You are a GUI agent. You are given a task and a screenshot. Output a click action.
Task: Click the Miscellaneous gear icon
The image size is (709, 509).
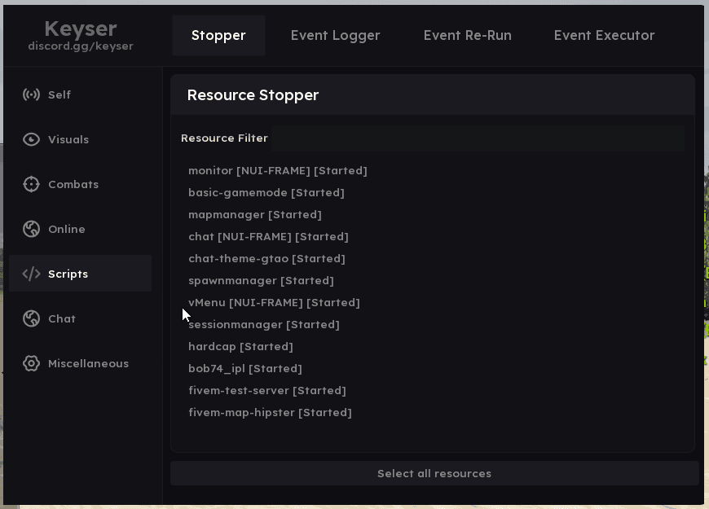tap(31, 363)
